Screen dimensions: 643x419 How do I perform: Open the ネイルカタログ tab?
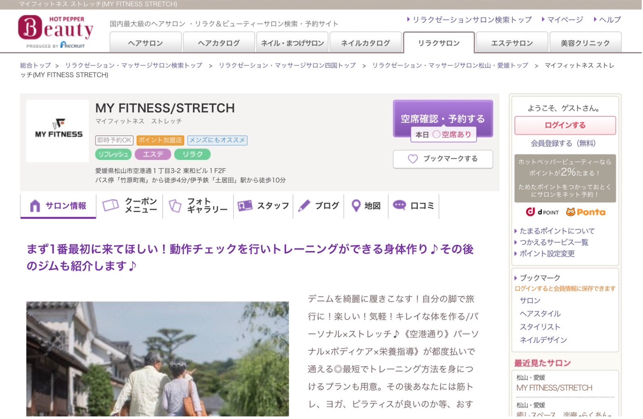pos(365,43)
